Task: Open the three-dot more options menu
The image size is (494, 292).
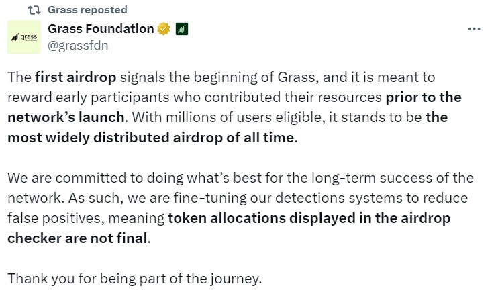Action: (x=474, y=29)
